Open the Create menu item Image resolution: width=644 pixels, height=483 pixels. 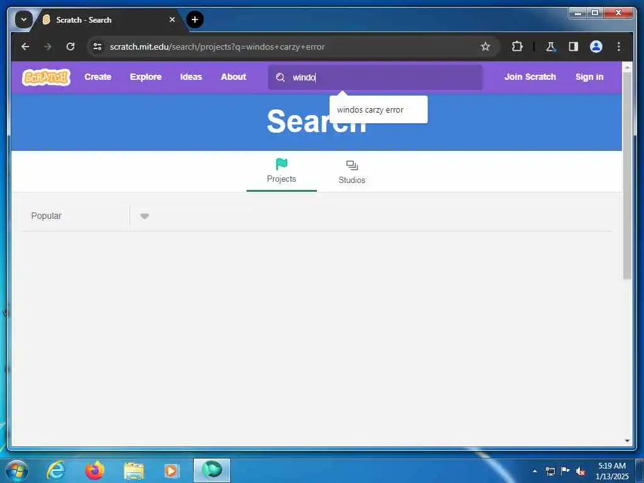(x=97, y=77)
